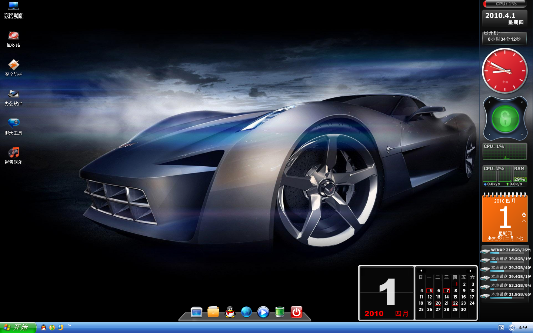533x333 pixels.
Task: Click the WINXP 21.8GB drive entry
Action: pos(506,251)
